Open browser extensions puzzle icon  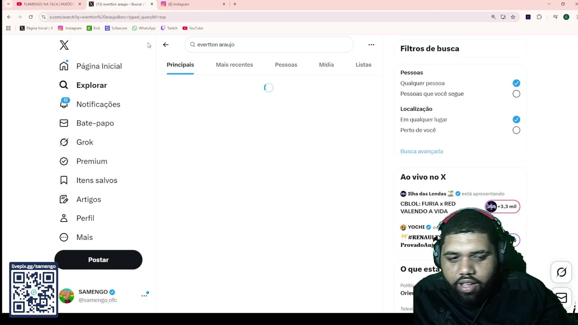[x=539, y=17]
